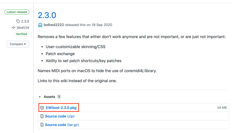Click the Assets count badge showing 3
Viewport: 235px width, 133px height.
click(x=59, y=97)
